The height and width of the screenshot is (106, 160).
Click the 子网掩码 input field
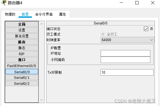tap(125, 60)
